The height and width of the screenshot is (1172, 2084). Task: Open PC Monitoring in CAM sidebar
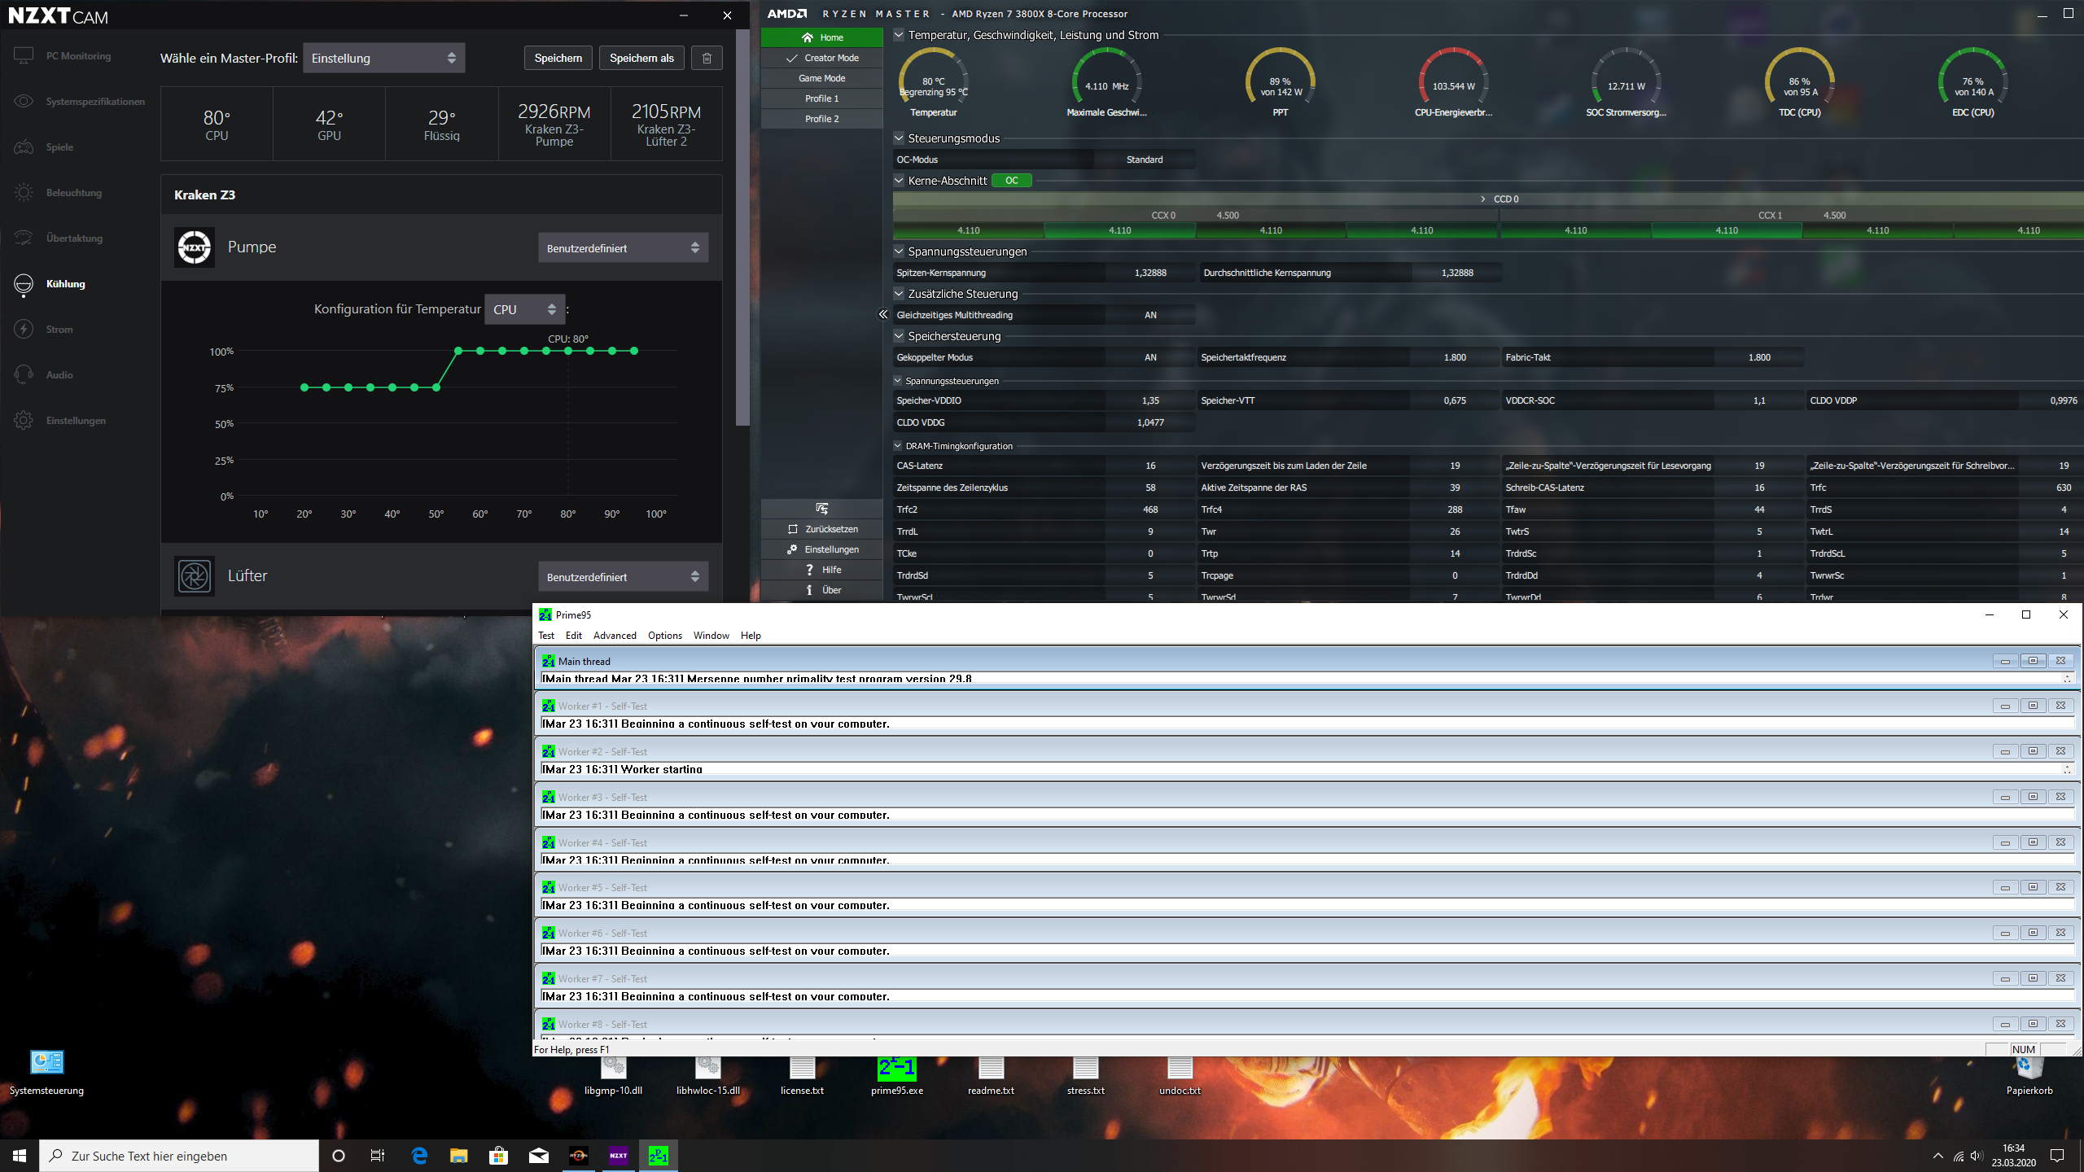[77, 56]
